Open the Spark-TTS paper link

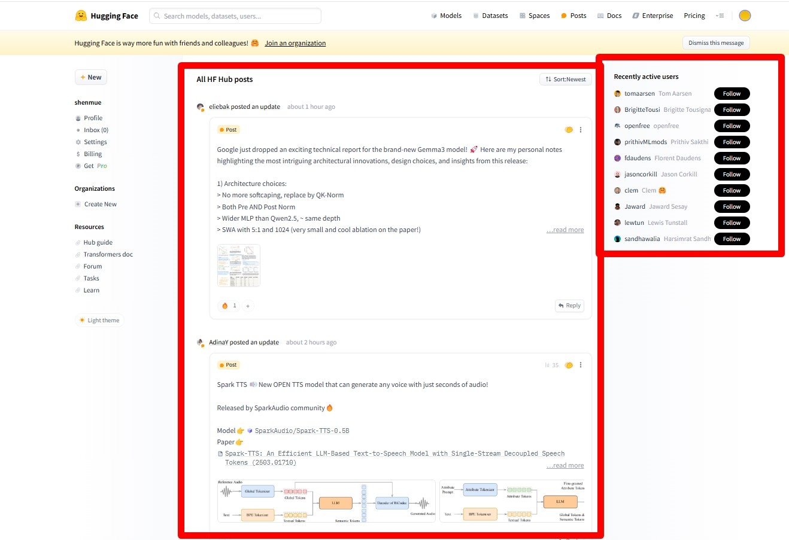pos(392,458)
